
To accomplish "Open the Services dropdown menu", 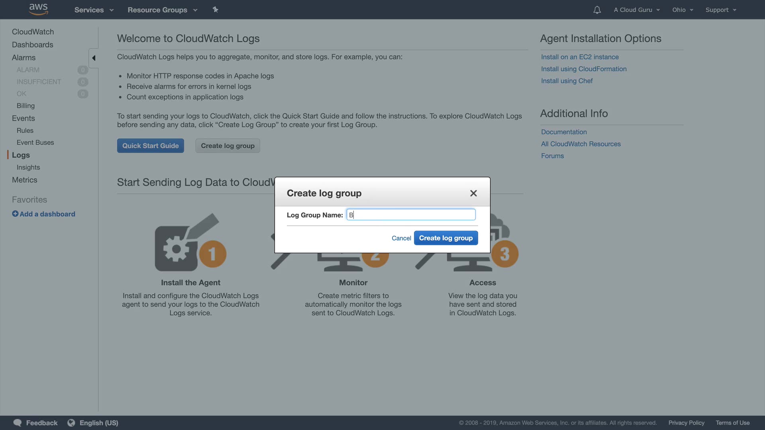I will [x=94, y=10].
